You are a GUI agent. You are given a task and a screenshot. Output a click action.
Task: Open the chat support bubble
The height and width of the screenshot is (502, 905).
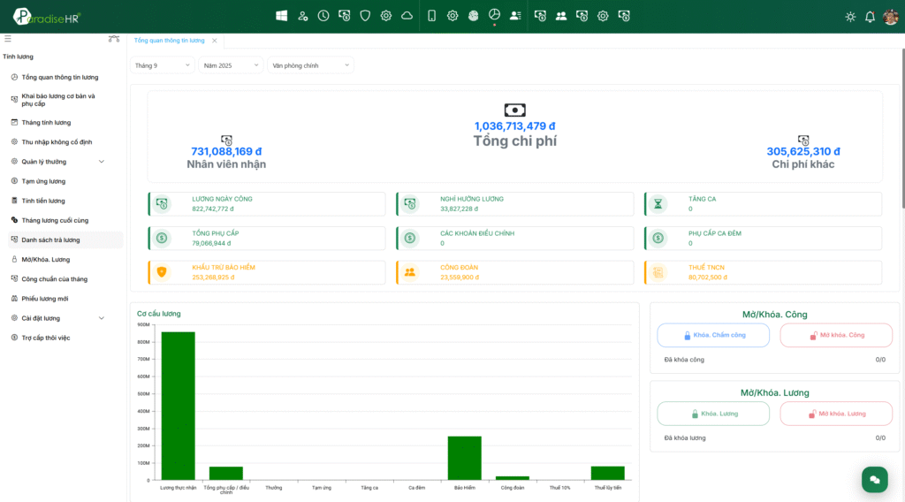pos(874,480)
